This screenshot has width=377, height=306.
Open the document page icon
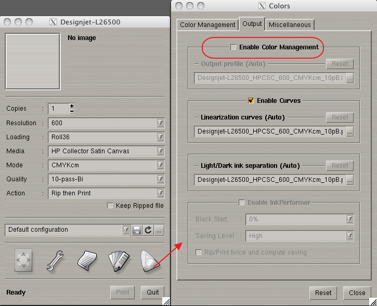coord(88,261)
